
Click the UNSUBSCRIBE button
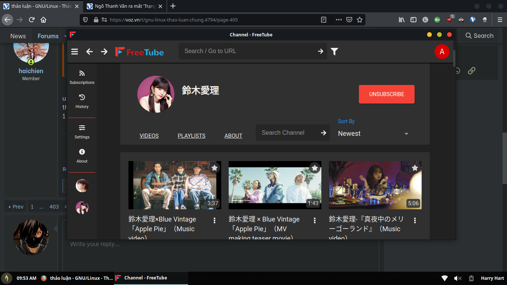click(x=387, y=94)
